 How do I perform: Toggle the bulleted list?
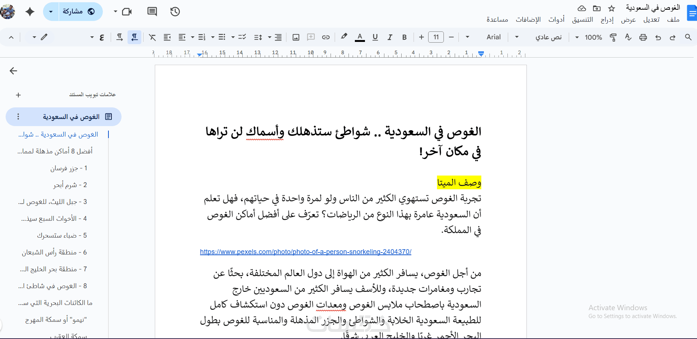tap(222, 37)
